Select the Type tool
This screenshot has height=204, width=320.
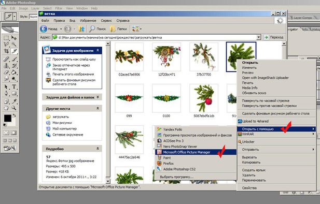[x=14, y=87]
